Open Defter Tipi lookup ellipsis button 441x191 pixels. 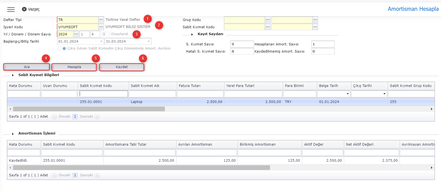[101, 20]
